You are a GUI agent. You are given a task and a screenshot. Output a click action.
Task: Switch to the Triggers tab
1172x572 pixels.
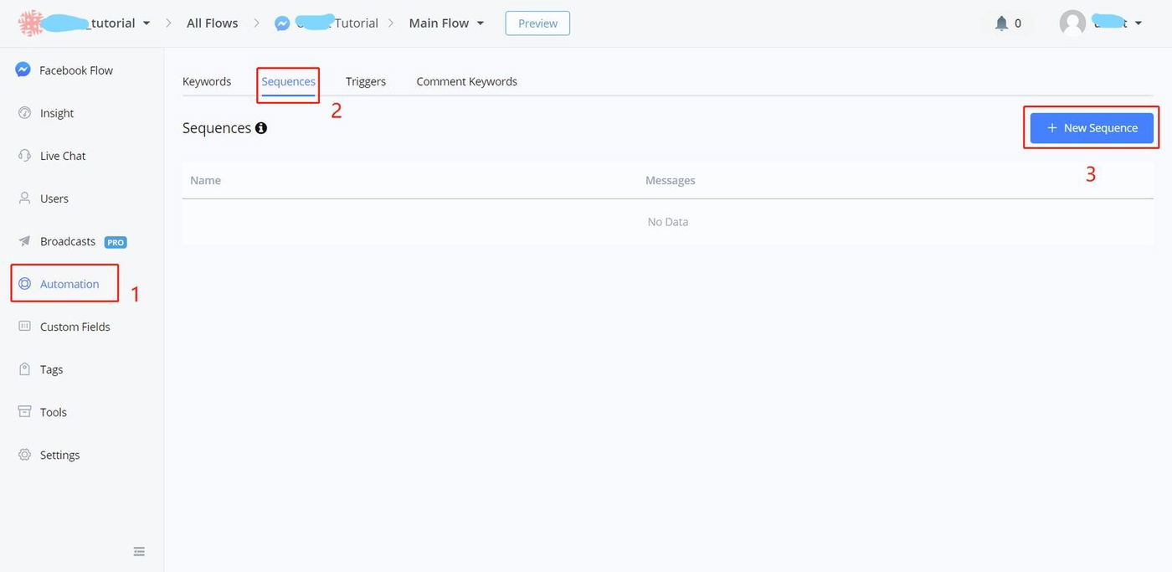pyautogui.click(x=366, y=81)
